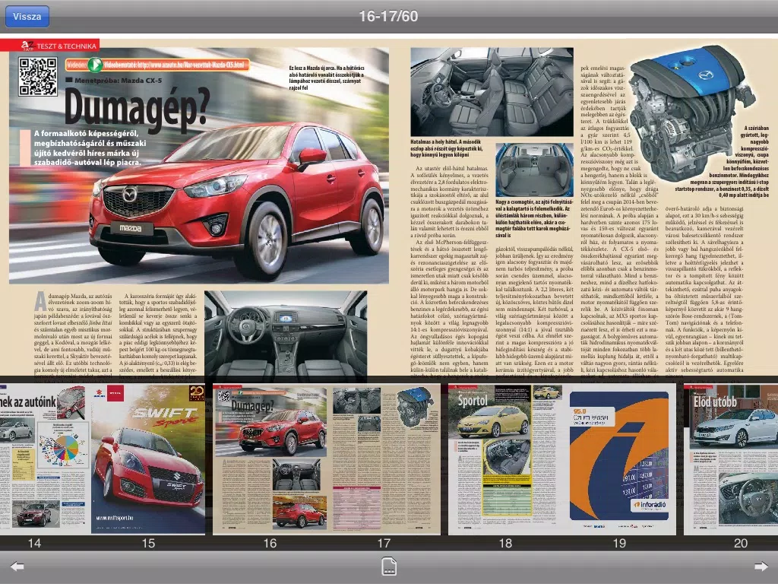Screen dimensions: 778x584
Task: Click page number 14 label
Action: pos(34,543)
